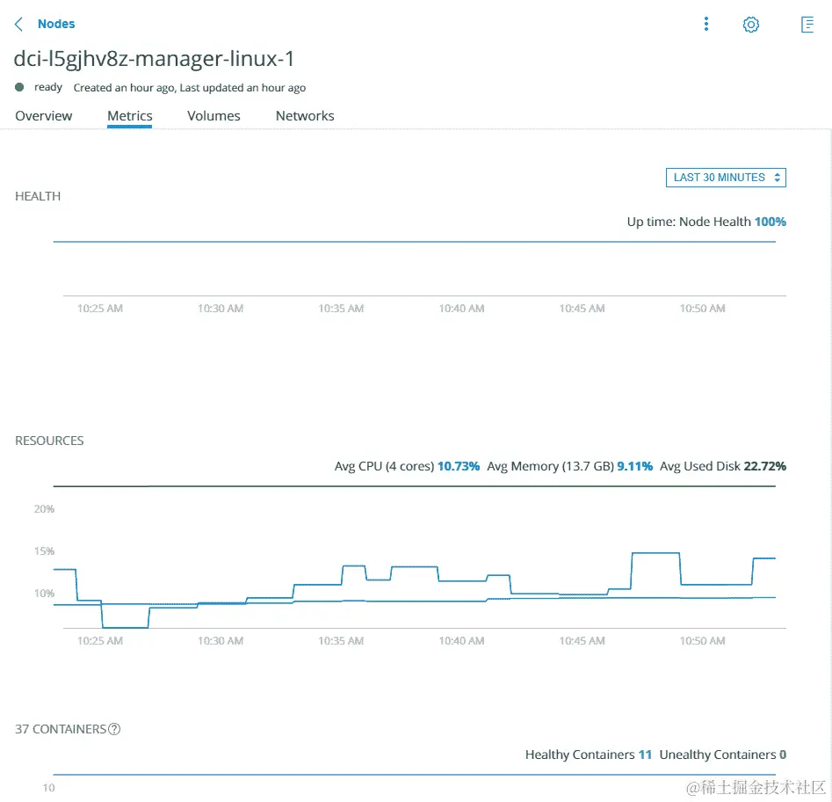
Task: Go back using the left chevron arrow
Action: 18,24
